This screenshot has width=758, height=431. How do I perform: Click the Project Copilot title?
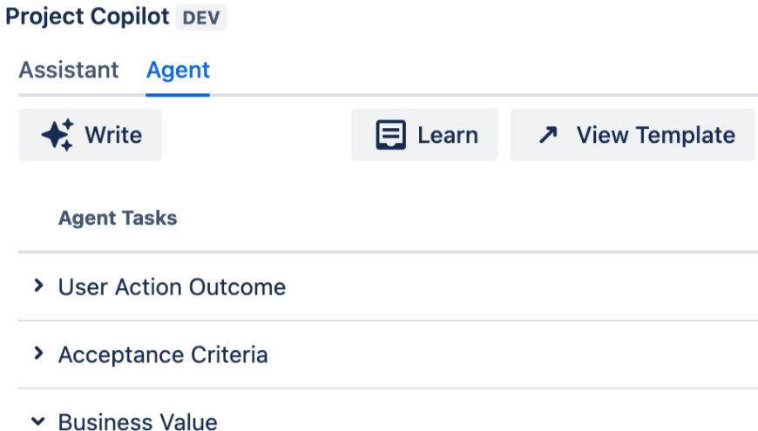click(87, 17)
